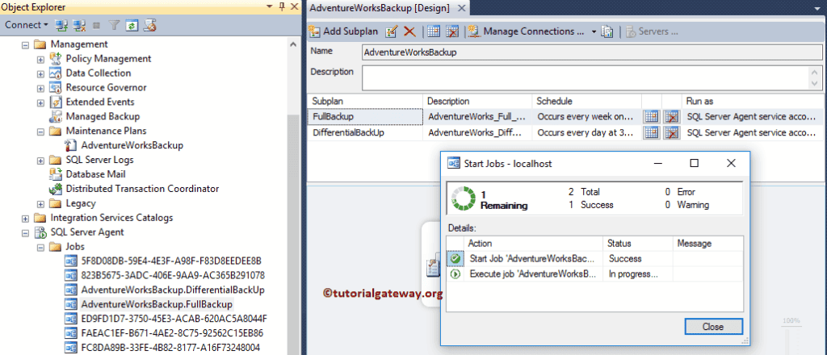Screen dimensions: 827x355
Task: Expand the Legacy folder node
Action: 40,204
